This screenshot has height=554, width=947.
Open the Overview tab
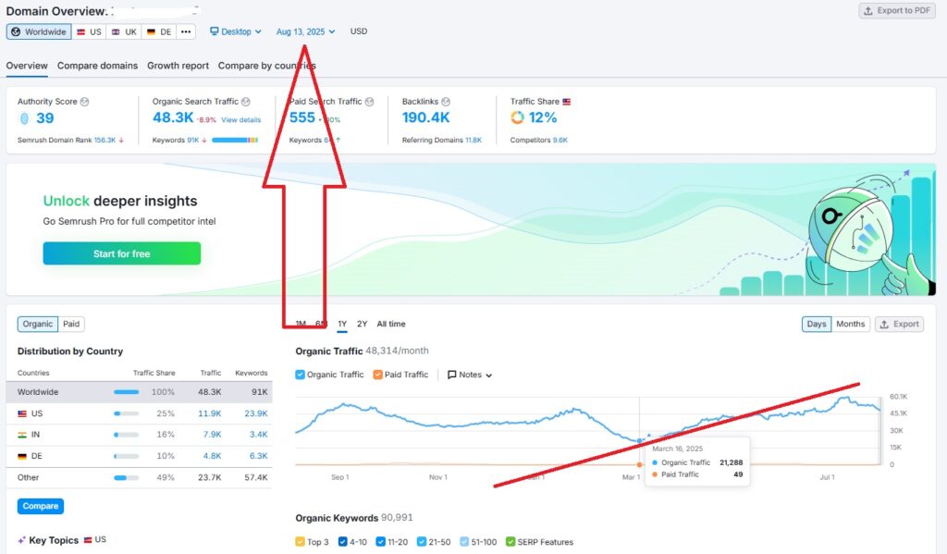27,66
